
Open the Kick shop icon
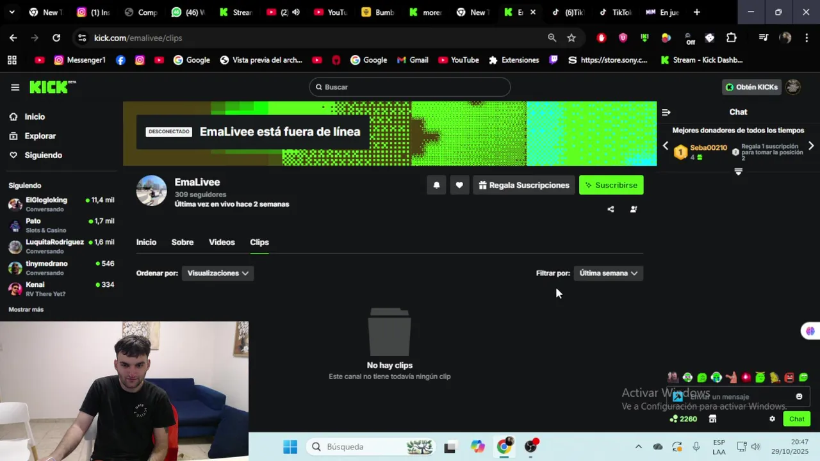[x=712, y=419]
